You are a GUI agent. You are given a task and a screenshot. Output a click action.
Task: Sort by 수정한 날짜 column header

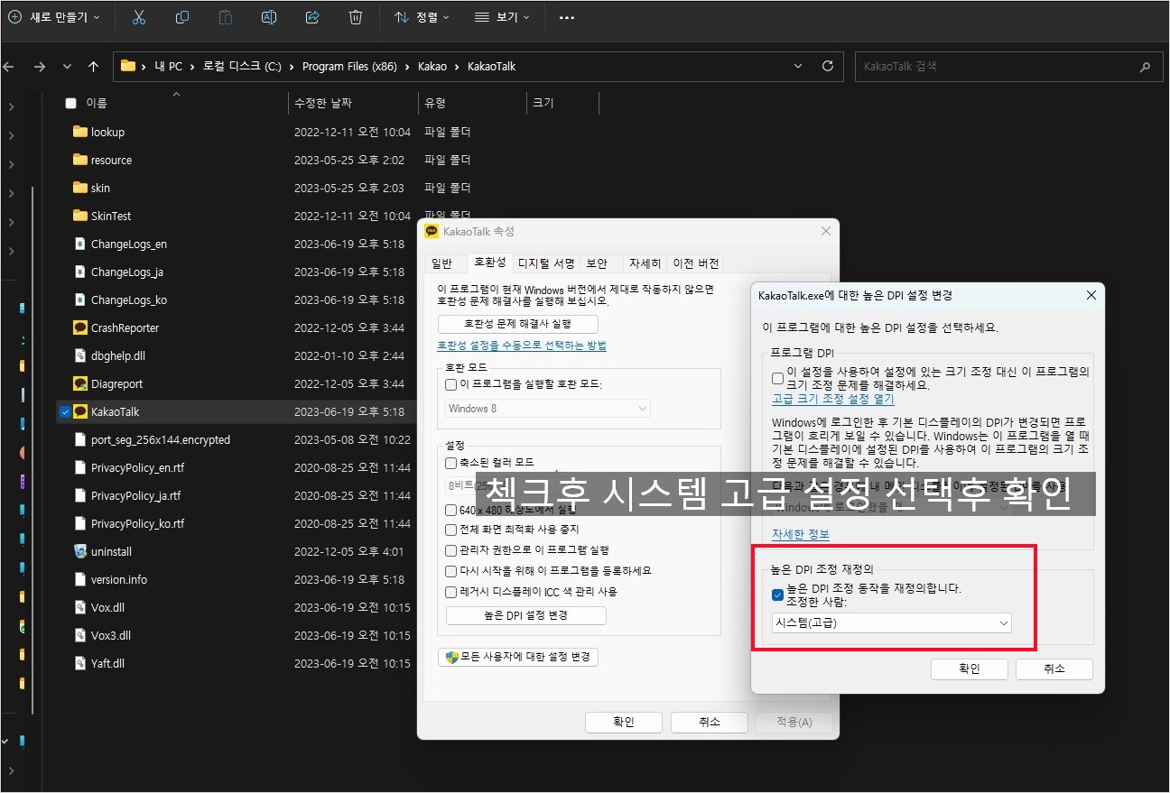[322, 103]
